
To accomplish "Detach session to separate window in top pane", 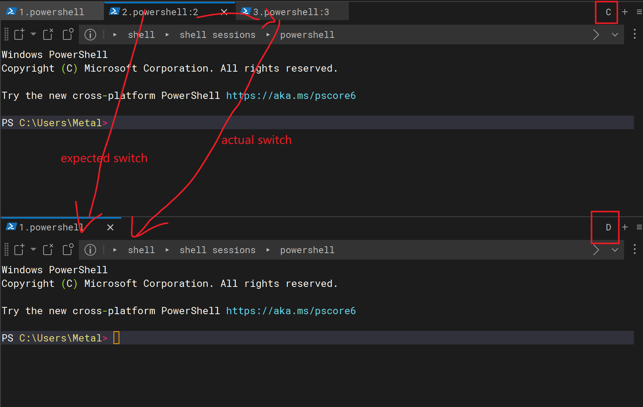I will coord(68,34).
